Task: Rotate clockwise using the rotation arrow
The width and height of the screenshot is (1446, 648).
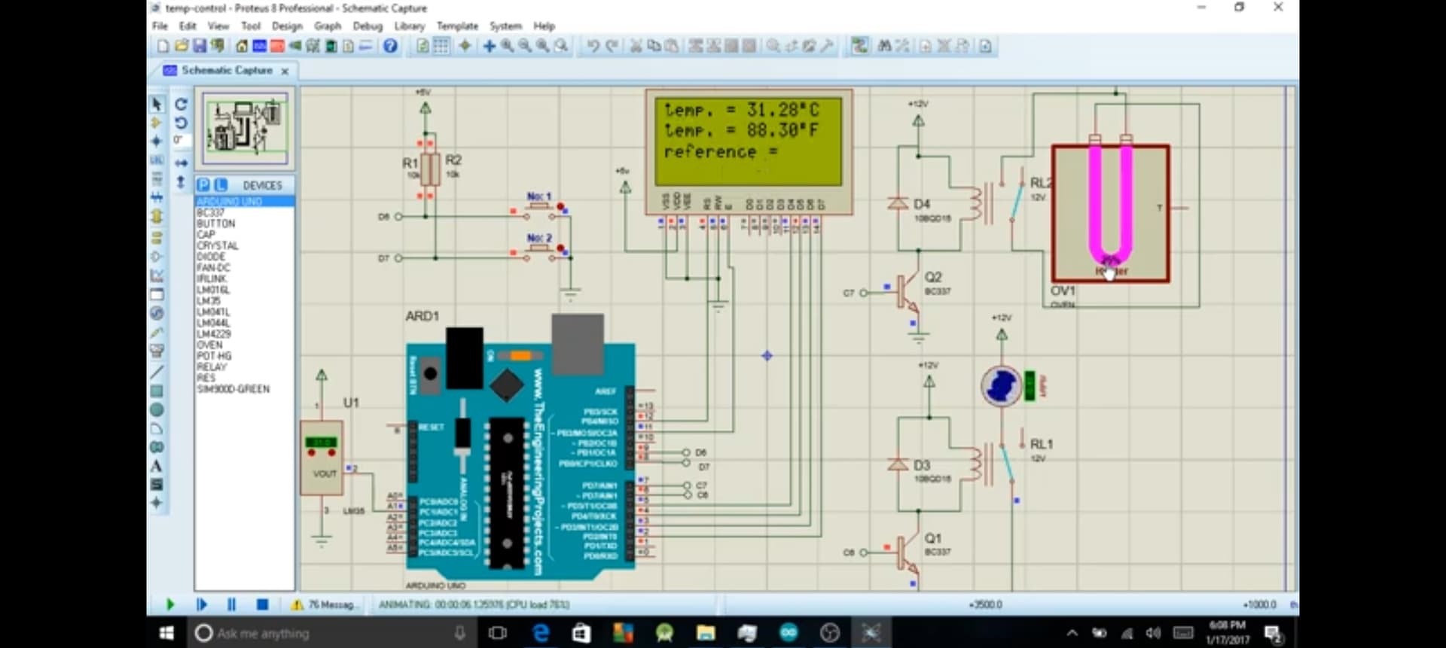Action: click(x=181, y=104)
